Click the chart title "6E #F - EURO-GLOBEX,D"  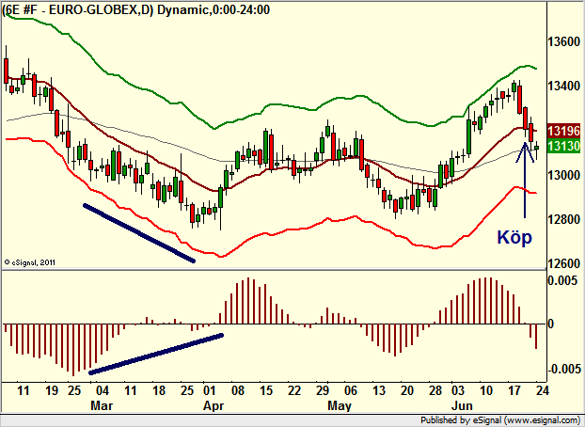78,9
